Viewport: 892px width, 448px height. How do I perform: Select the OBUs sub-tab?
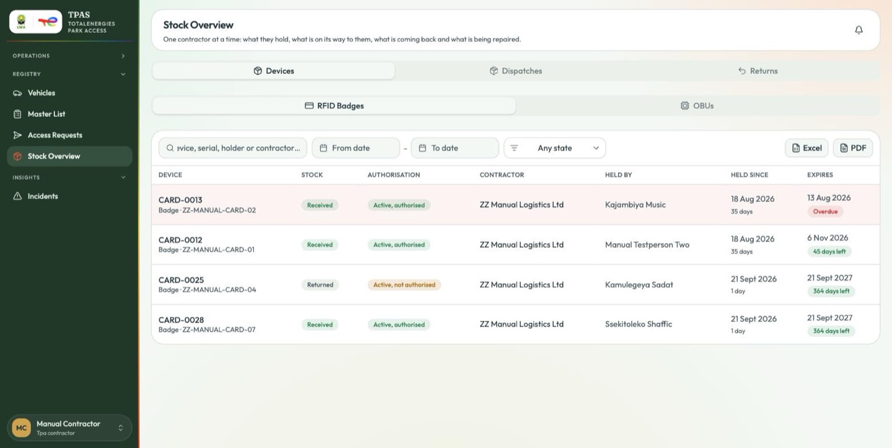pos(697,106)
